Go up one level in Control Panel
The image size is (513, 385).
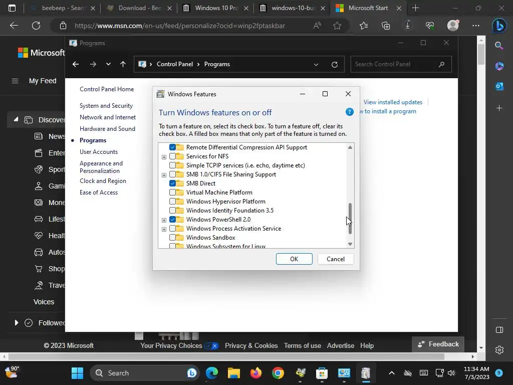click(123, 64)
